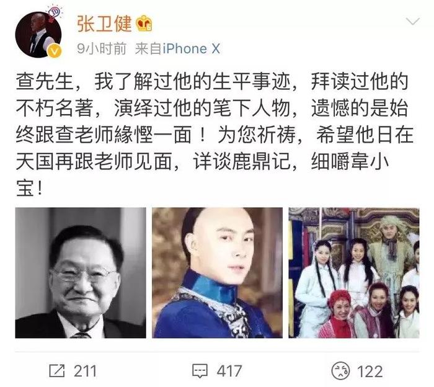Click the repost count 211
The height and width of the screenshot is (387, 434).
pyautogui.click(x=85, y=371)
